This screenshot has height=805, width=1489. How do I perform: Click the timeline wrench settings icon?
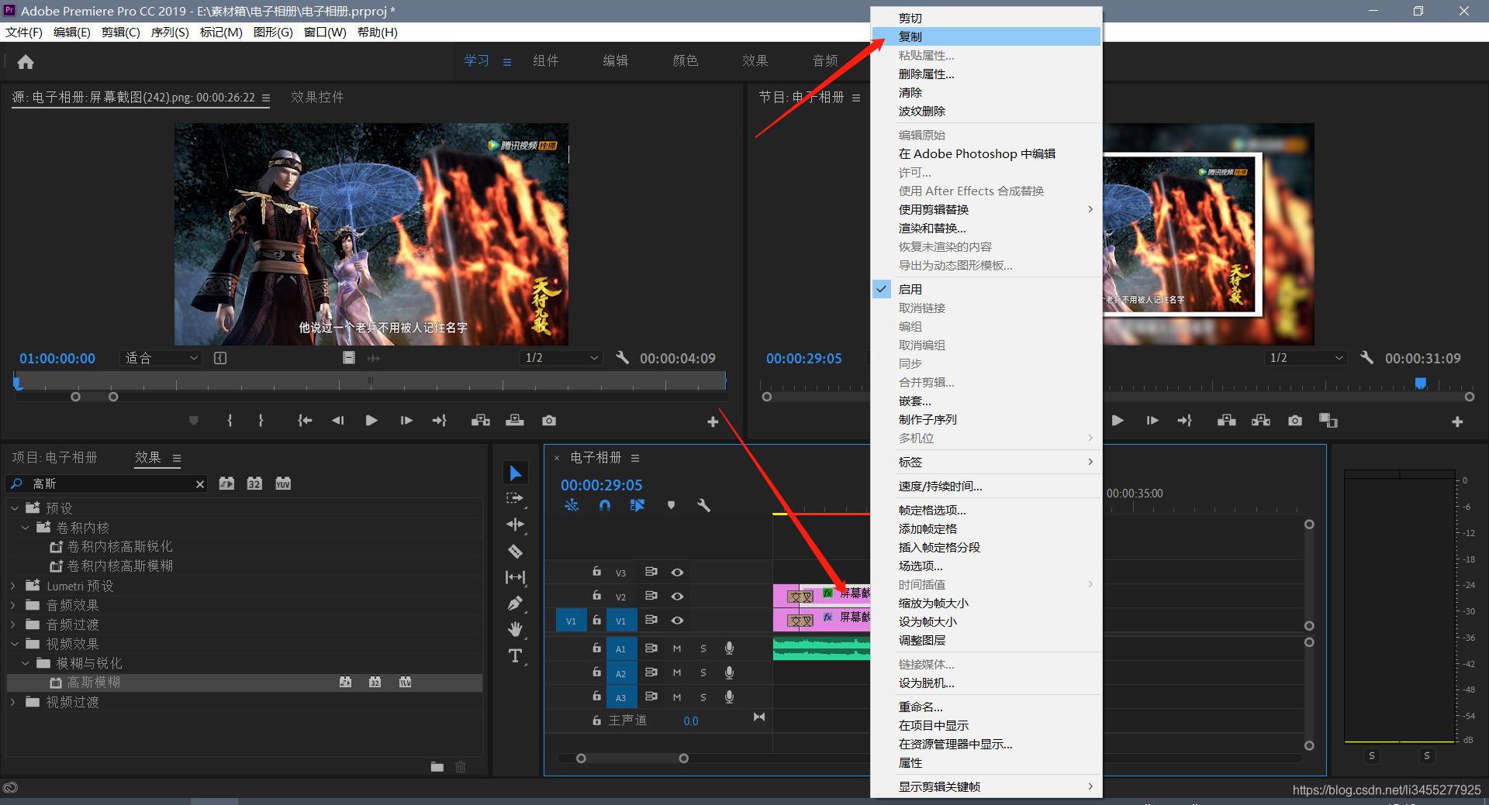point(704,505)
